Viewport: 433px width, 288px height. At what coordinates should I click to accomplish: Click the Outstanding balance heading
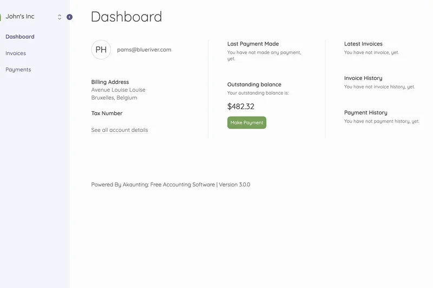(254, 85)
